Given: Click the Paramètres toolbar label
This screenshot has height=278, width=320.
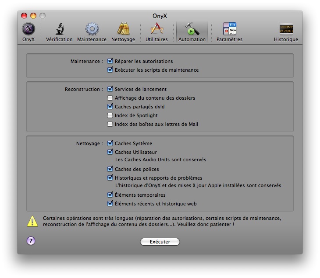Looking at the screenshot, I should [x=229, y=39].
